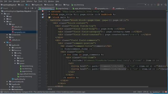The height and width of the screenshot is (94, 168).
Task: Collapse the System folder
Action: [x=15, y=63]
